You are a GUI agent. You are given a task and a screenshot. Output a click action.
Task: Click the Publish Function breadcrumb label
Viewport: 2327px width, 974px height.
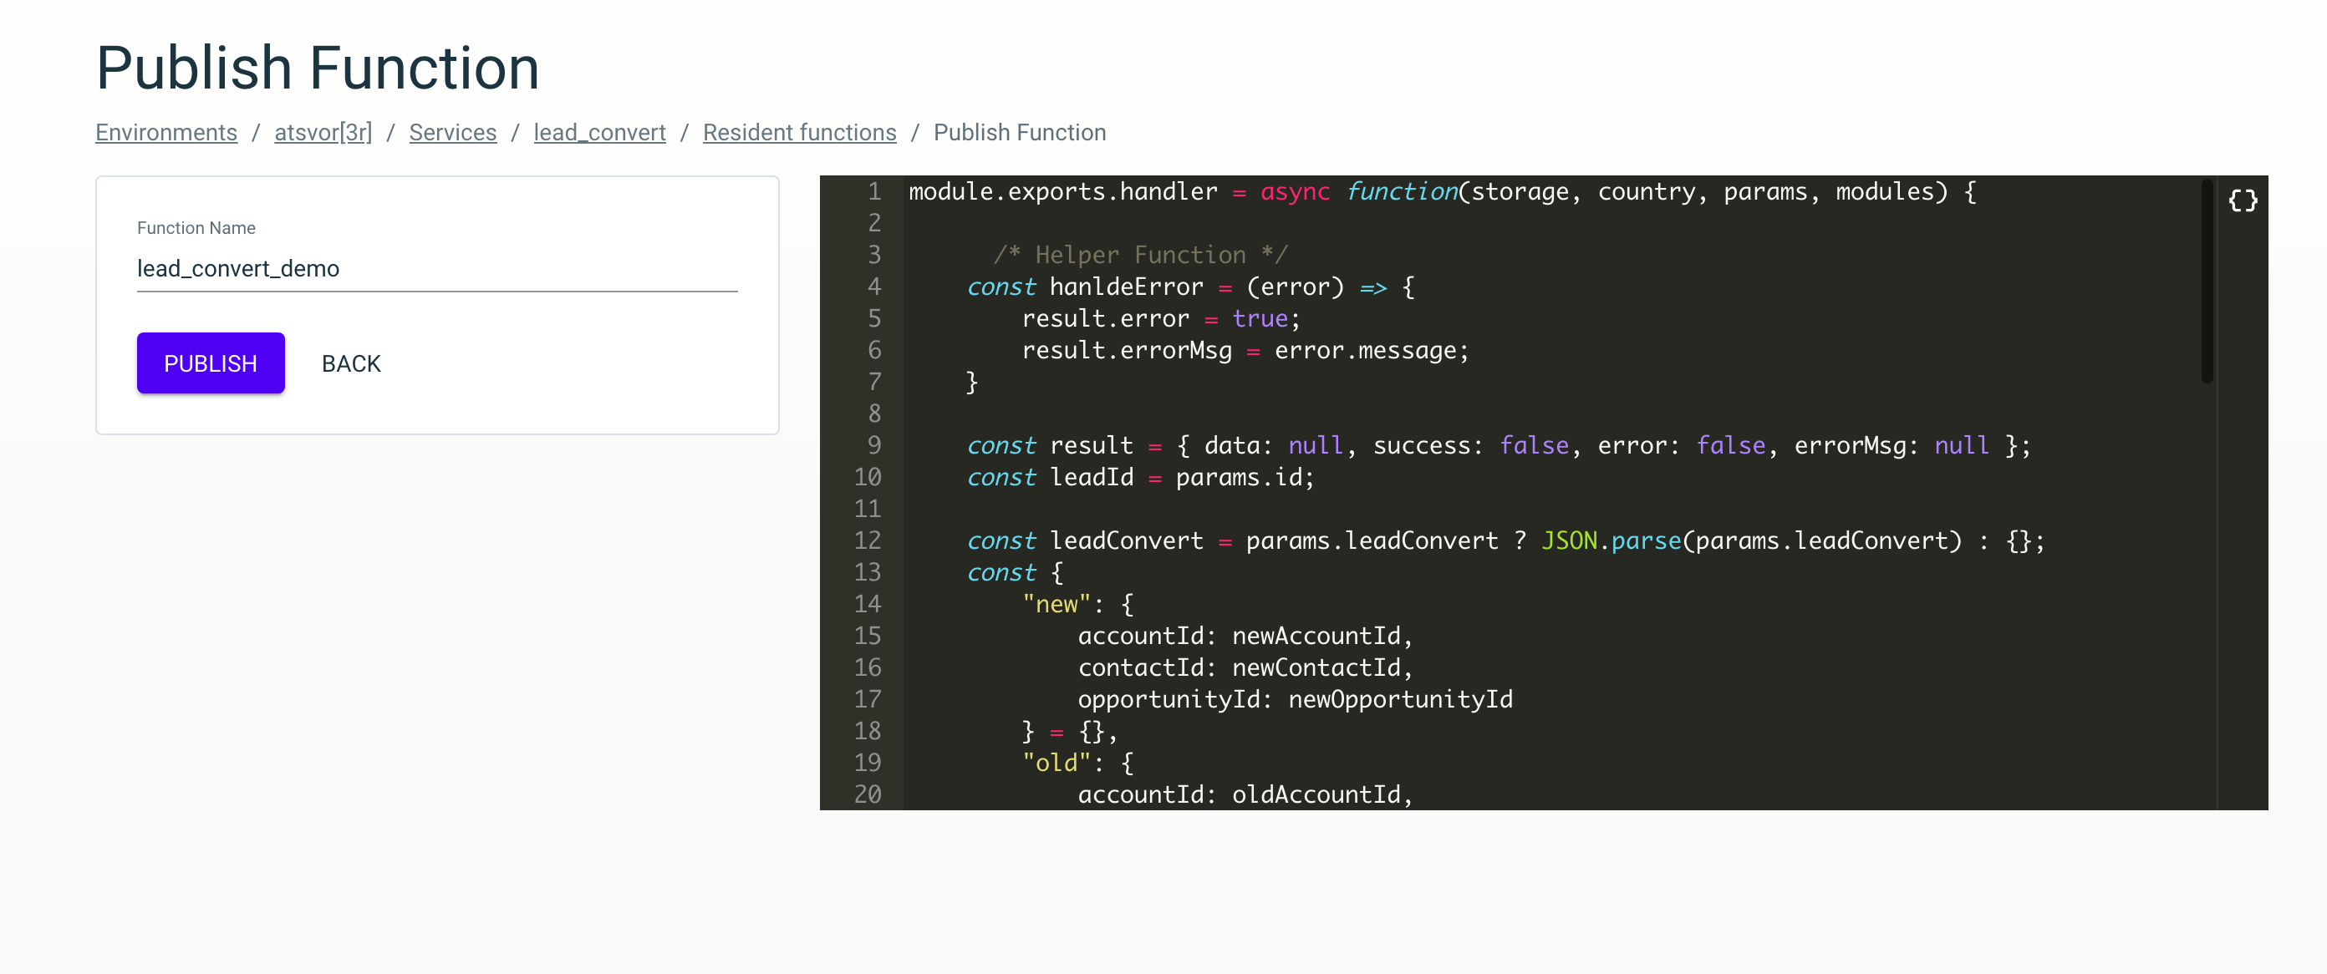pyautogui.click(x=1019, y=132)
